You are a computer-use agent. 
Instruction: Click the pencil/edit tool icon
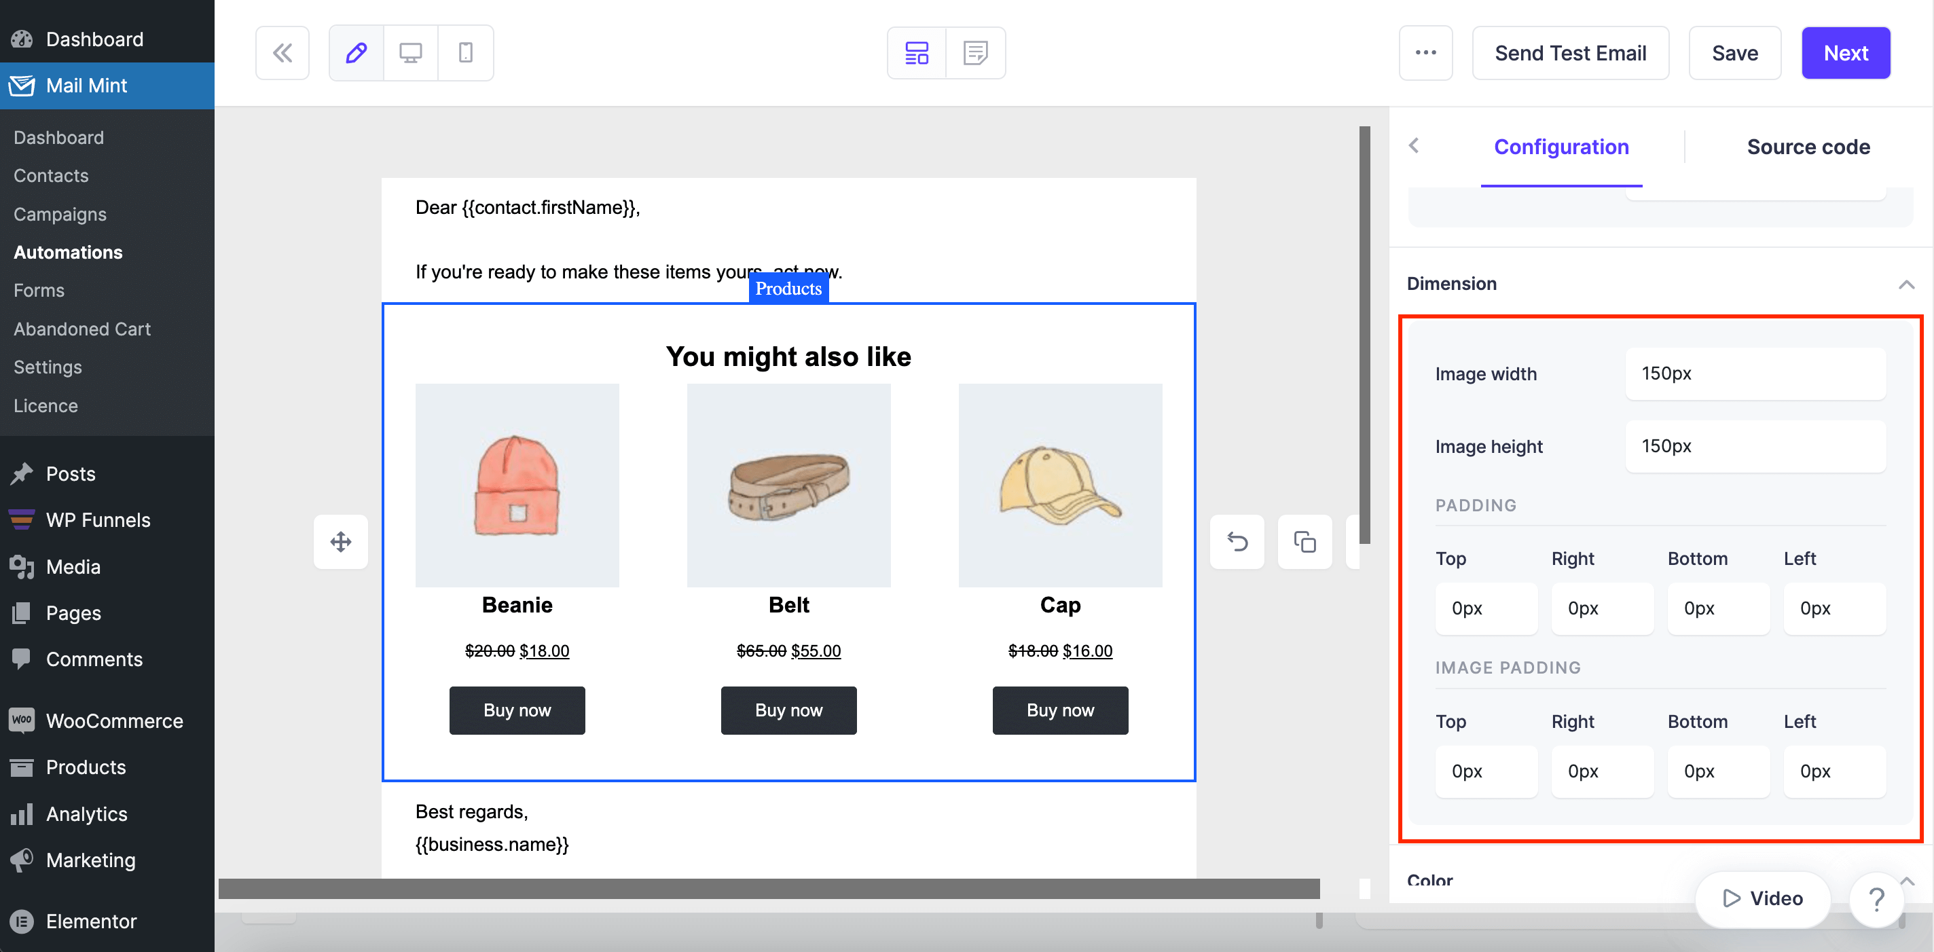pyautogui.click(x=357, y=52)
